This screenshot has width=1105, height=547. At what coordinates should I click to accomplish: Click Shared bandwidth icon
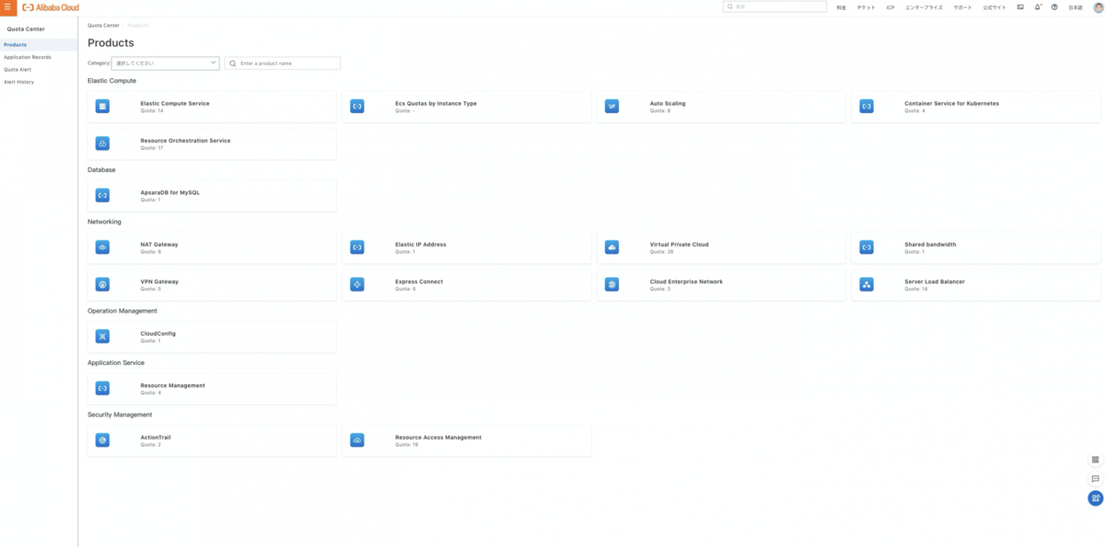[867, 247]
